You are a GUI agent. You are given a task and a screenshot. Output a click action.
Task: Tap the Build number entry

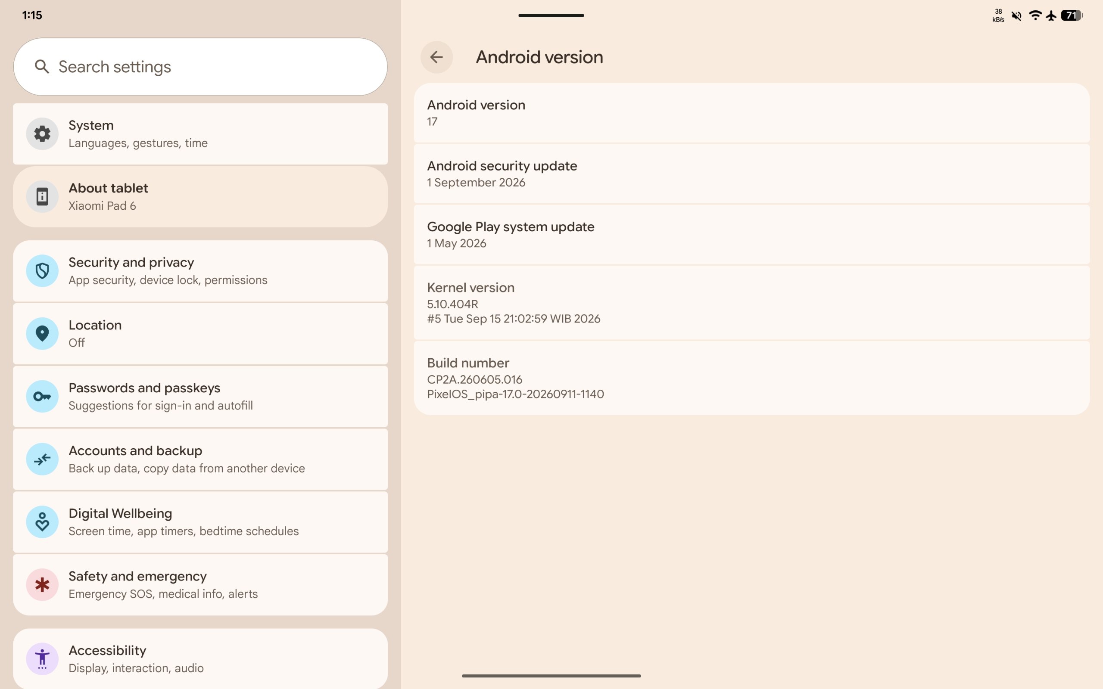pyautogui.click(x=751, y=378)
